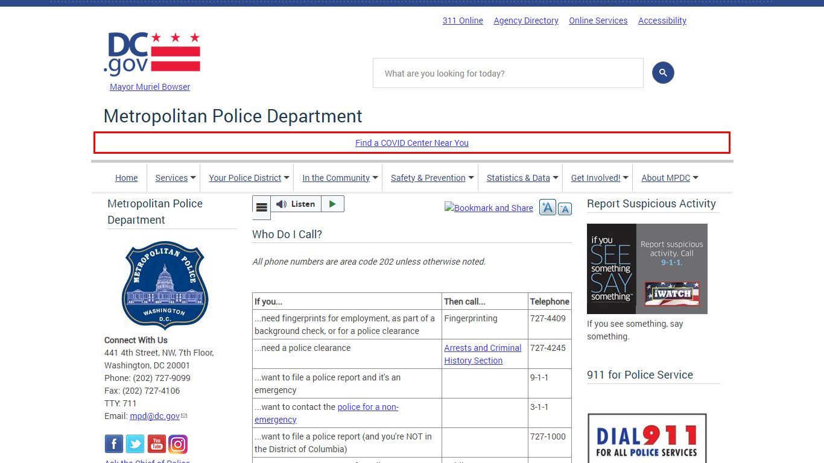Expand the Your Police District arrow
824x463 pixels.
point(287,178)
